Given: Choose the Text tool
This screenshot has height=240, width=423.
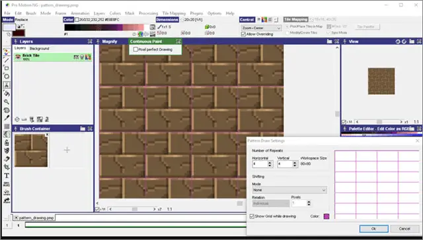Looking at the screenshot, I should tap(7, 175).
